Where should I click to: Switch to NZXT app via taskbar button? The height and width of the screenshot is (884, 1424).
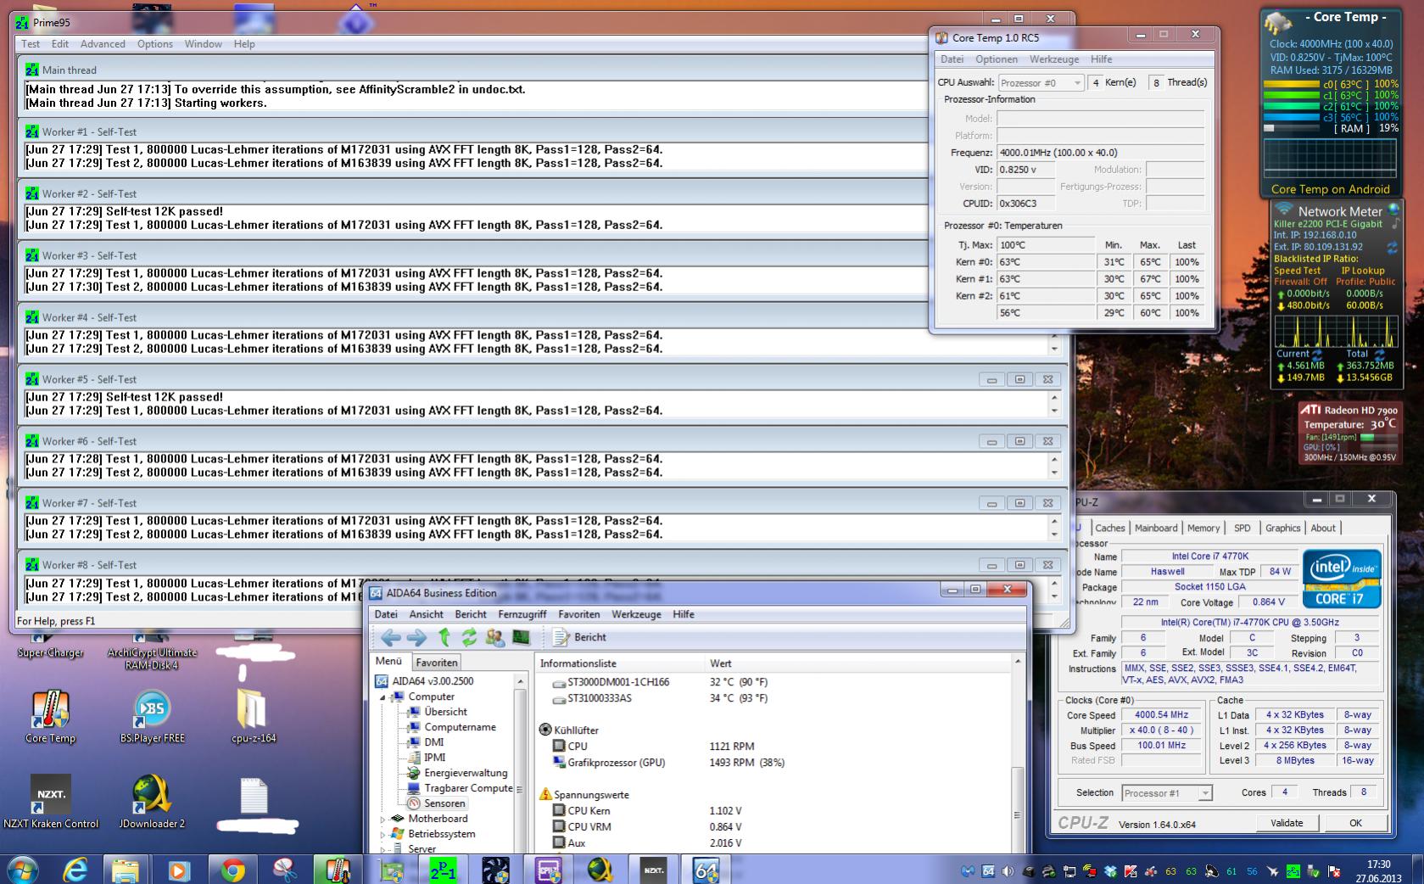point(653,870)
